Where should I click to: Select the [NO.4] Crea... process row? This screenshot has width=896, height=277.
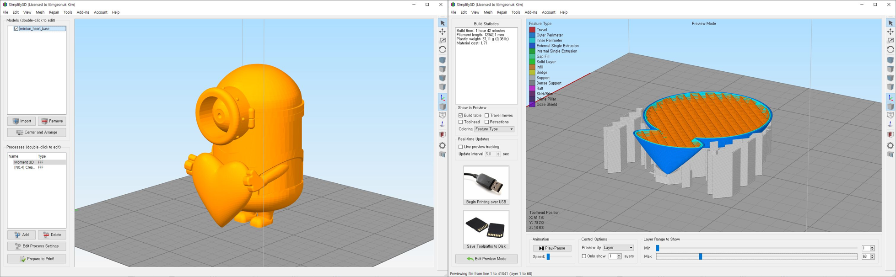[37, 167]
